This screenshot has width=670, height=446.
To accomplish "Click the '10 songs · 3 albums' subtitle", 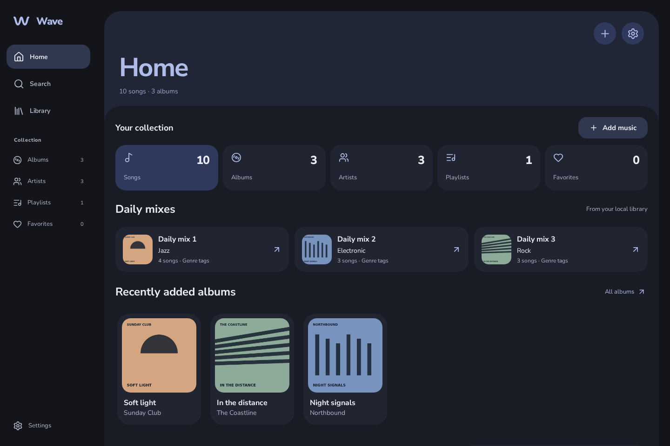I will coord(148,91).
